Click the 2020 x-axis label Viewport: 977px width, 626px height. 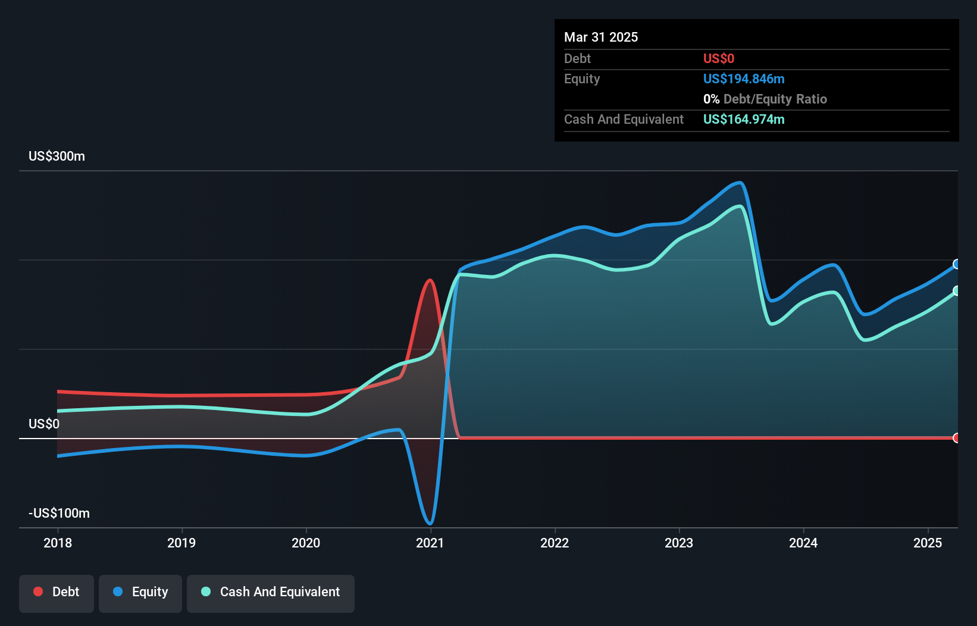[306, 543]
